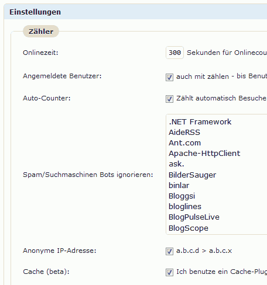Select BlogPulseLive in the list
Viewport: 267px width, 285px height.
coord(194,217)
